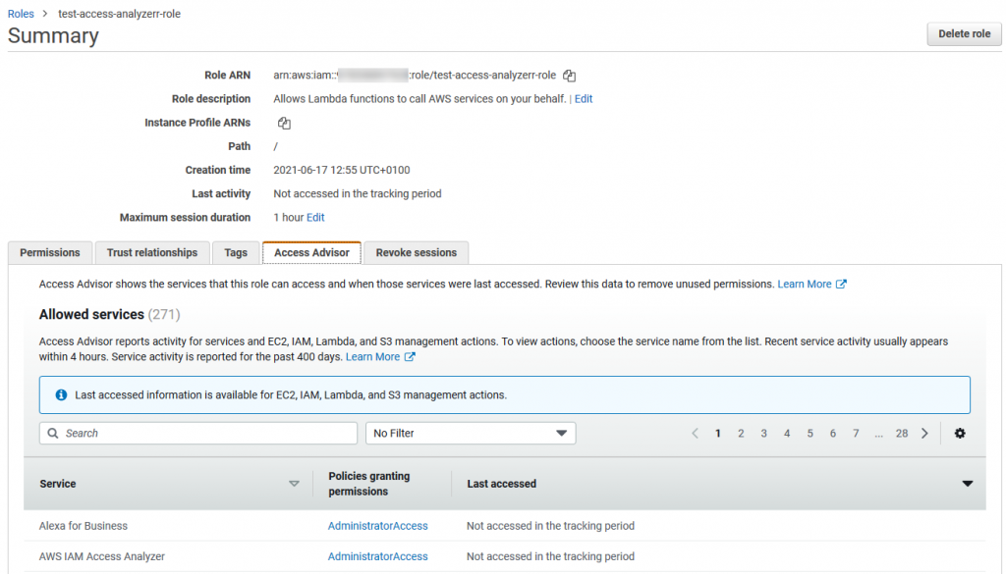Collapse the Last accessed column chevron

[967, 484]
